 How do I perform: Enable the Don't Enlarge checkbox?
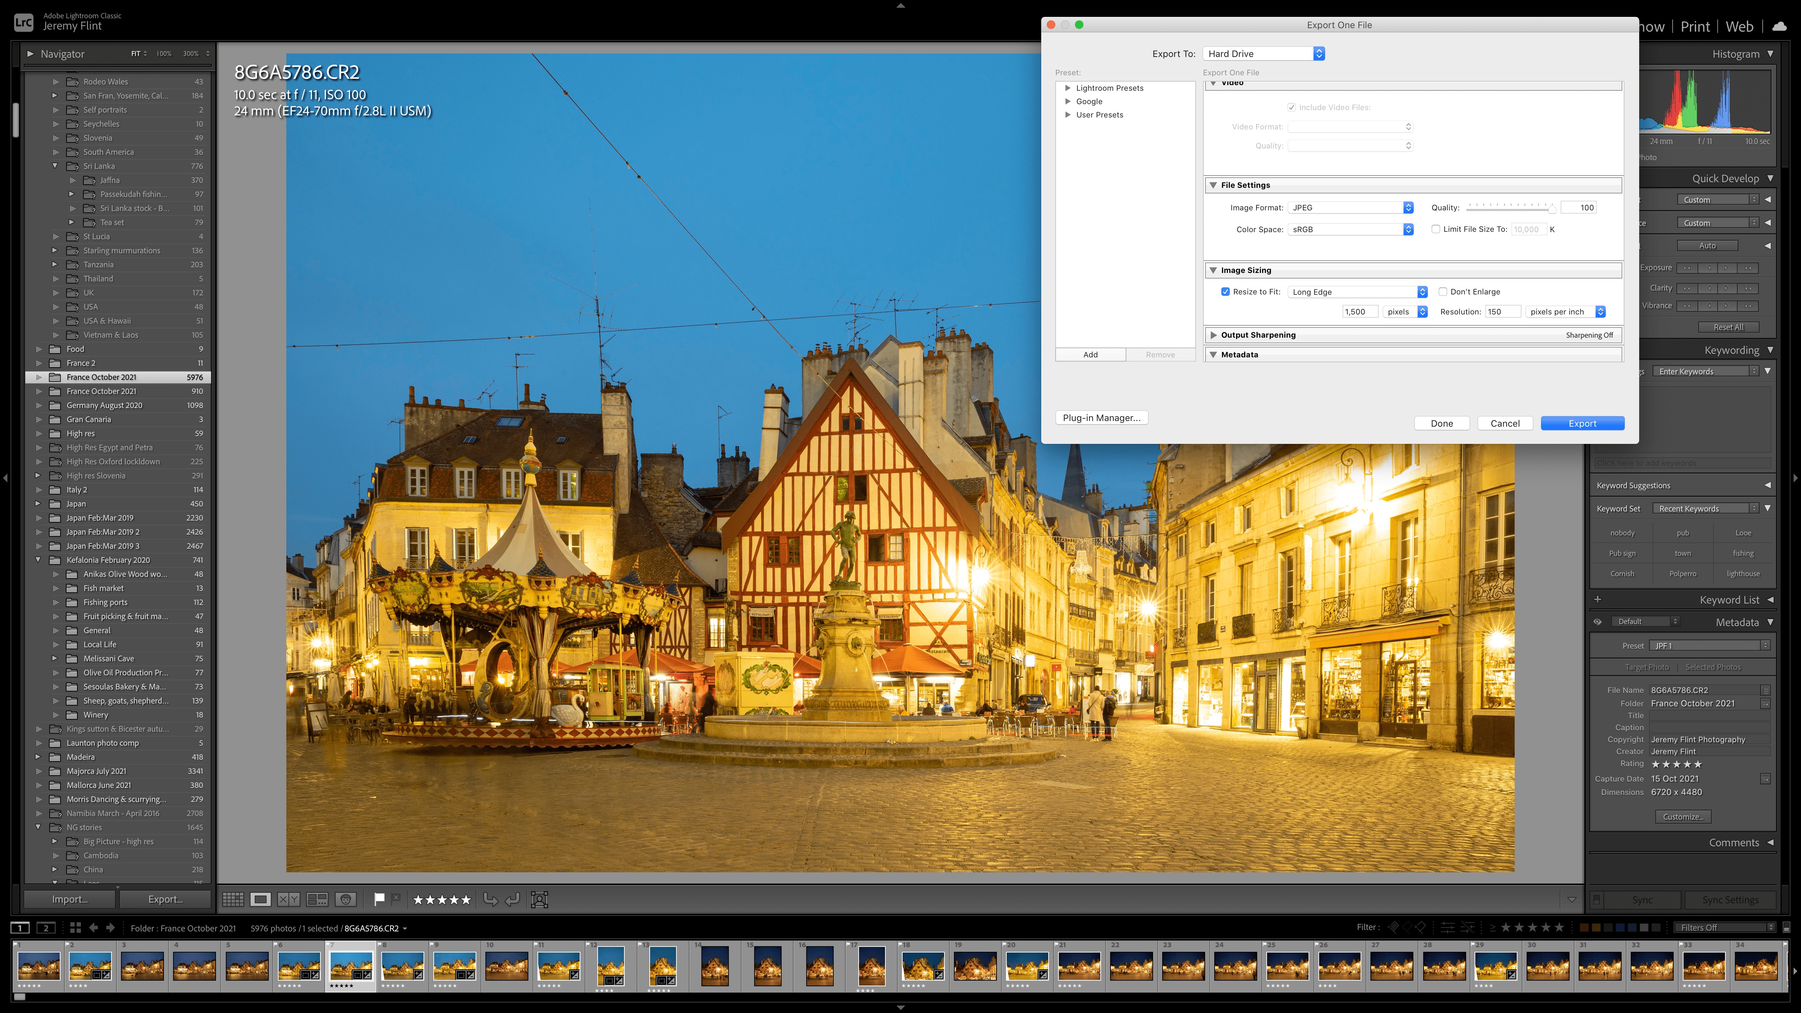click(1443, 292)
